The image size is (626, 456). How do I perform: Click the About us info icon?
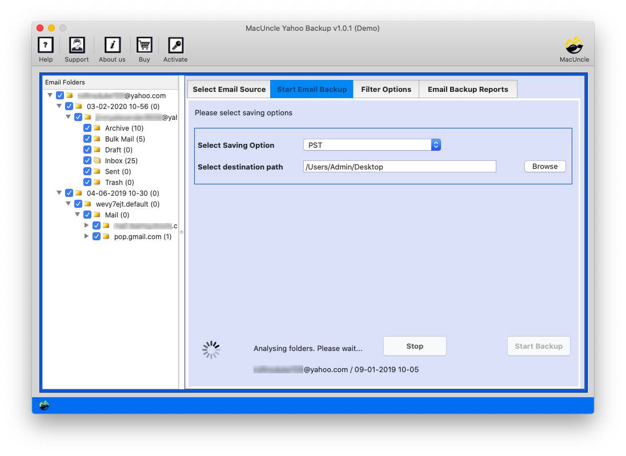[x=112, y=45]
